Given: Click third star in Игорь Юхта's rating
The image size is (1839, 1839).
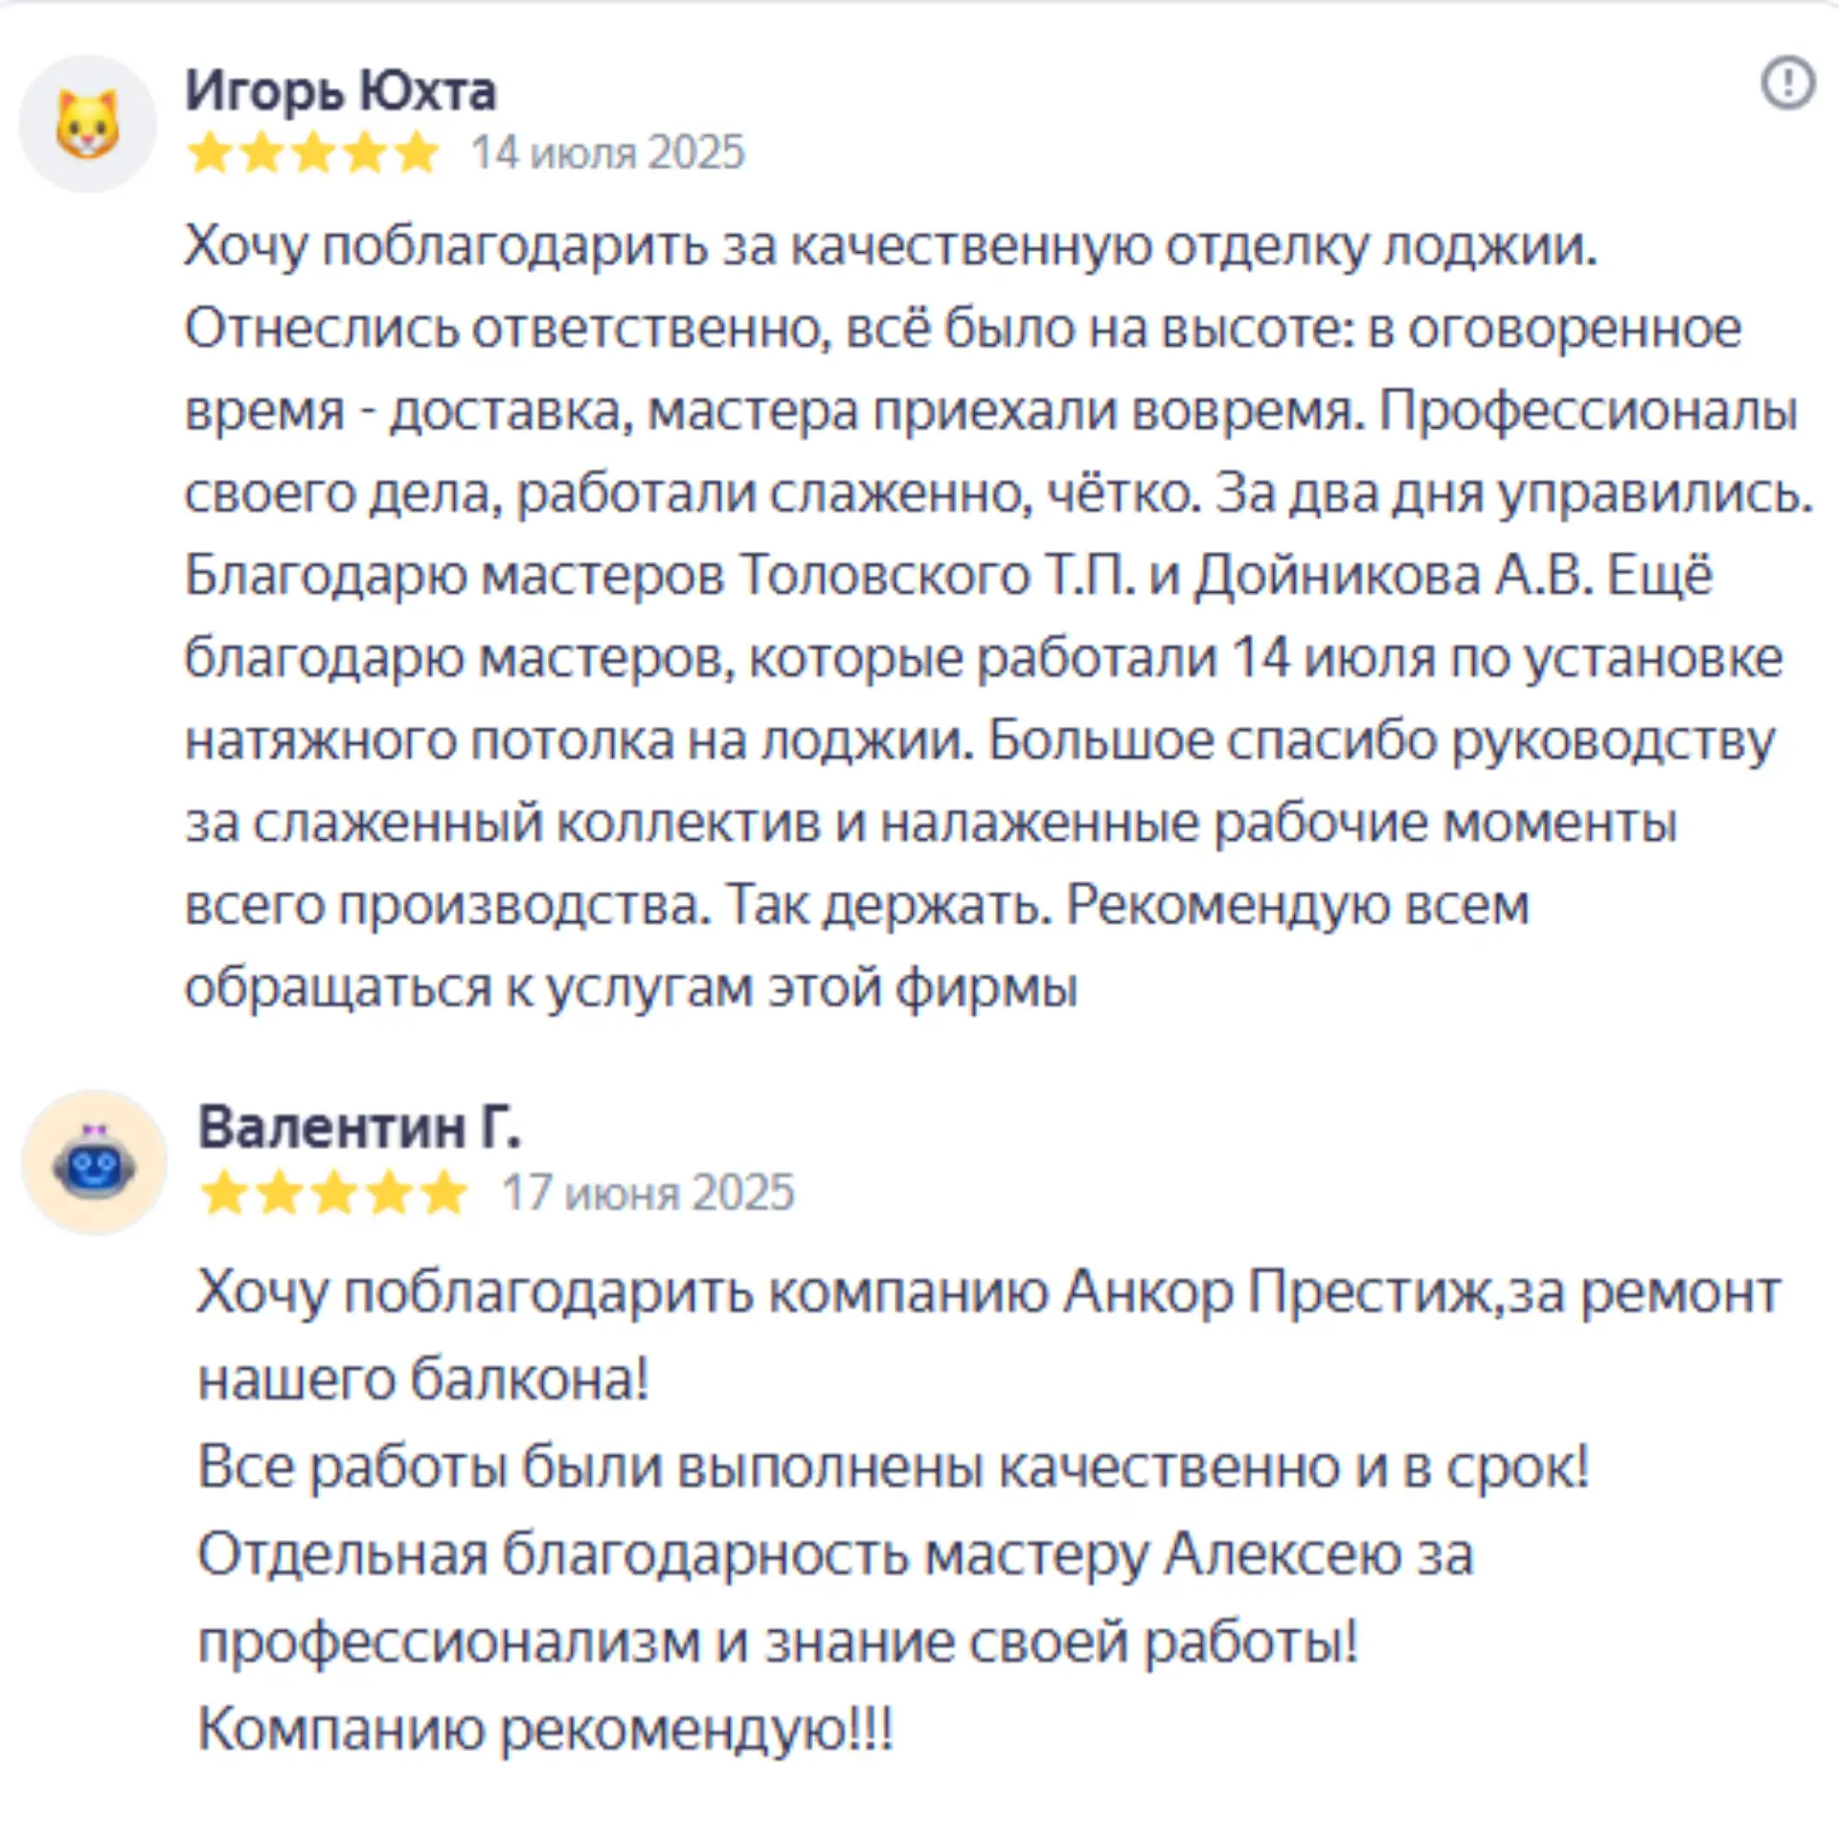Looking at the screenshot, I should click(x=313, y=153).
